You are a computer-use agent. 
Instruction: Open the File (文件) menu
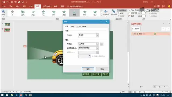point(4,6)
